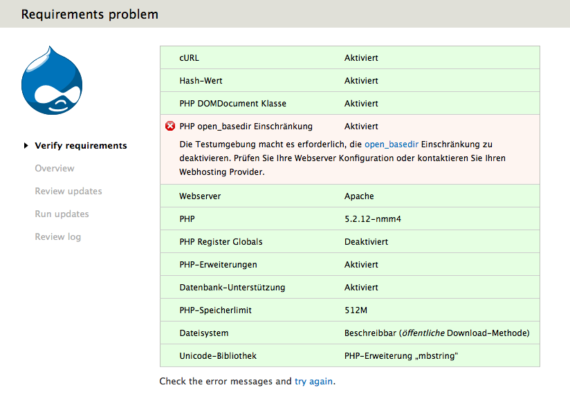Click the 'try again' link
The width and height of the screenshot is (570, 410).
313,381
